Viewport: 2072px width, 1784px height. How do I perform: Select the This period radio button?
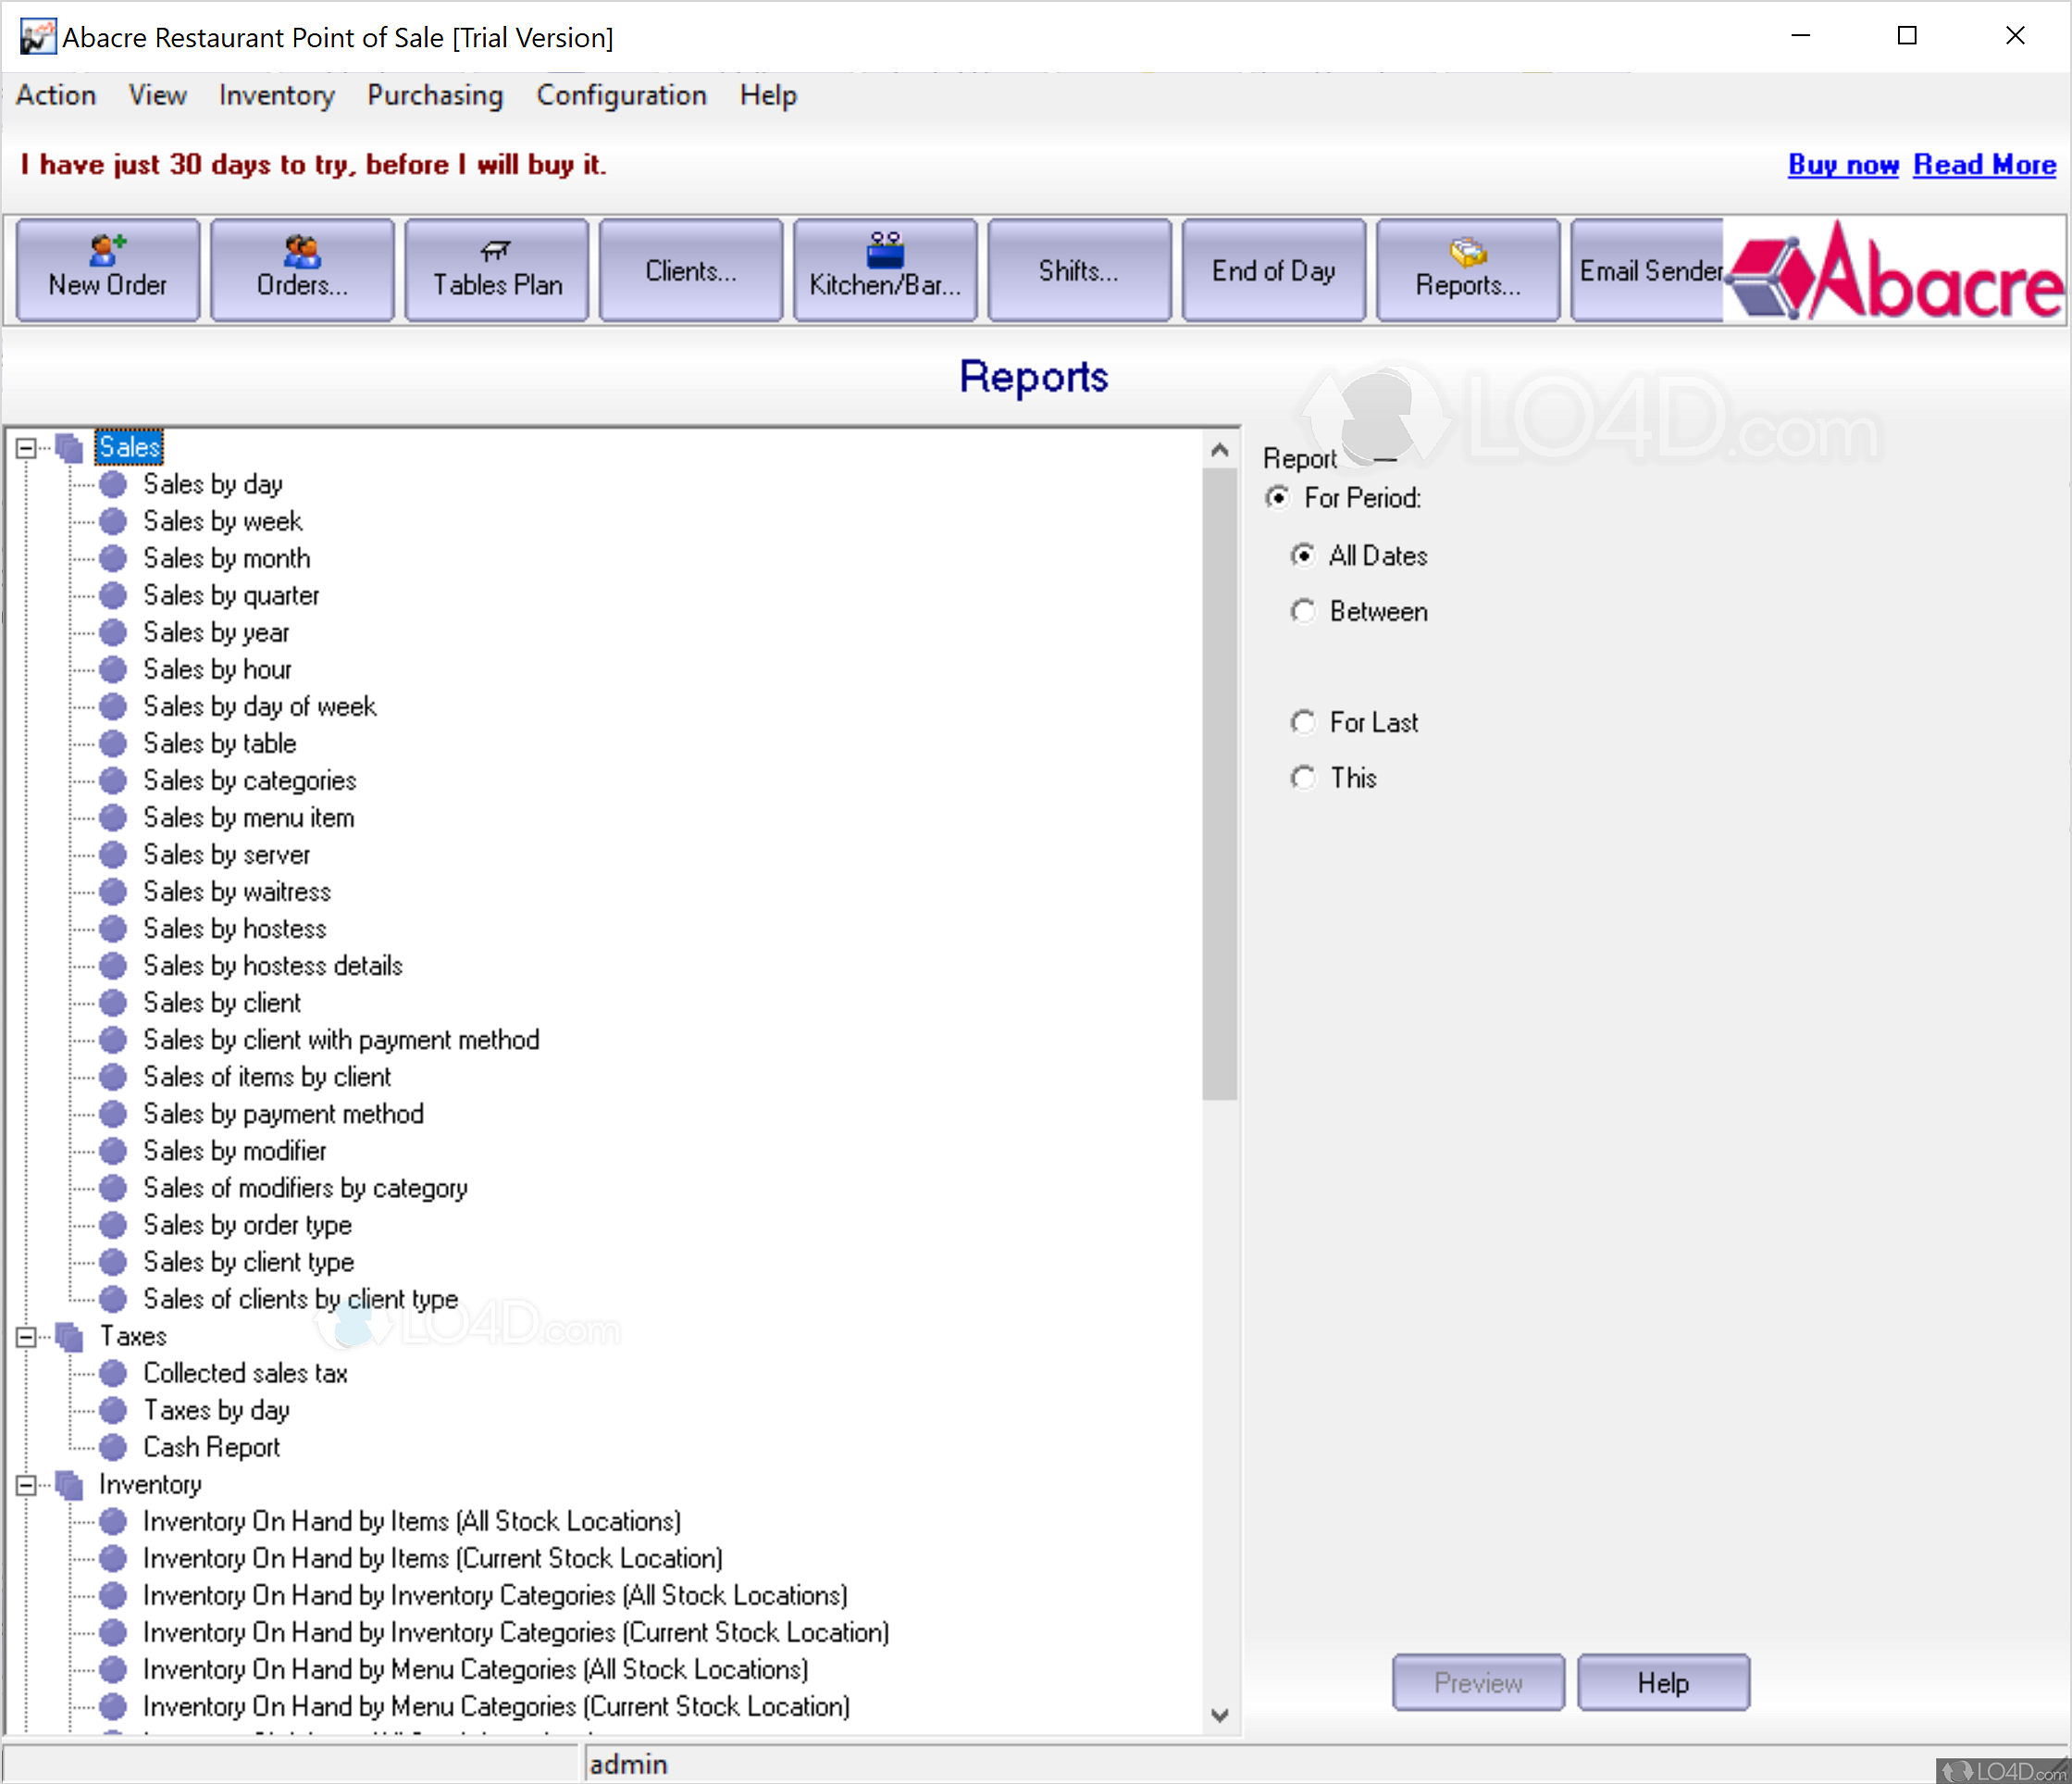click(1303, 778)
